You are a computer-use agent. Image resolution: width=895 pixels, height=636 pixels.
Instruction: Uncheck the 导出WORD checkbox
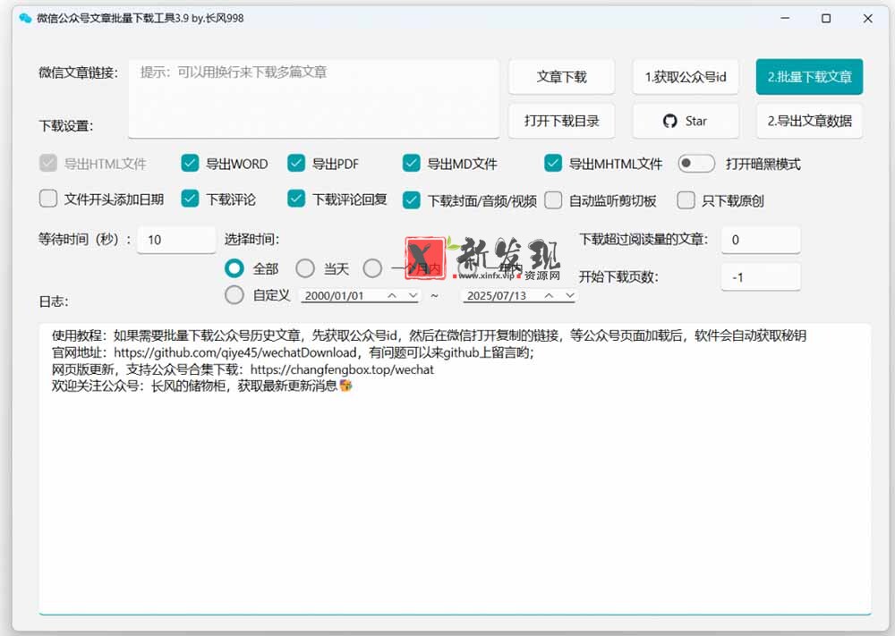[190, 164]
